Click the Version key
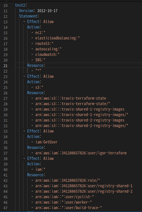This screenshot has height=212, width=142. 26,11
